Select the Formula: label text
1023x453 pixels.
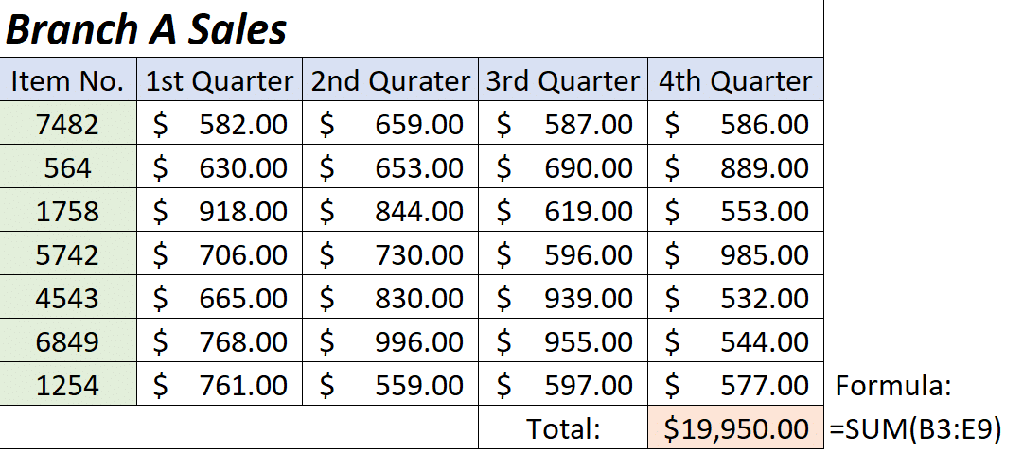point(892,386)
